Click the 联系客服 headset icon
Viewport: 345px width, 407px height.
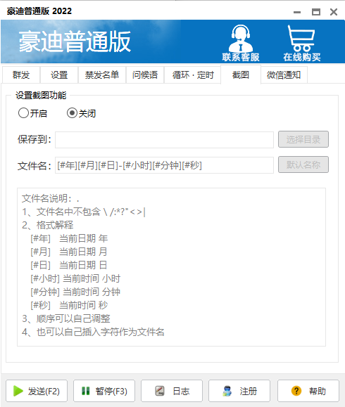pyautogui.click(x=241, y=39)
